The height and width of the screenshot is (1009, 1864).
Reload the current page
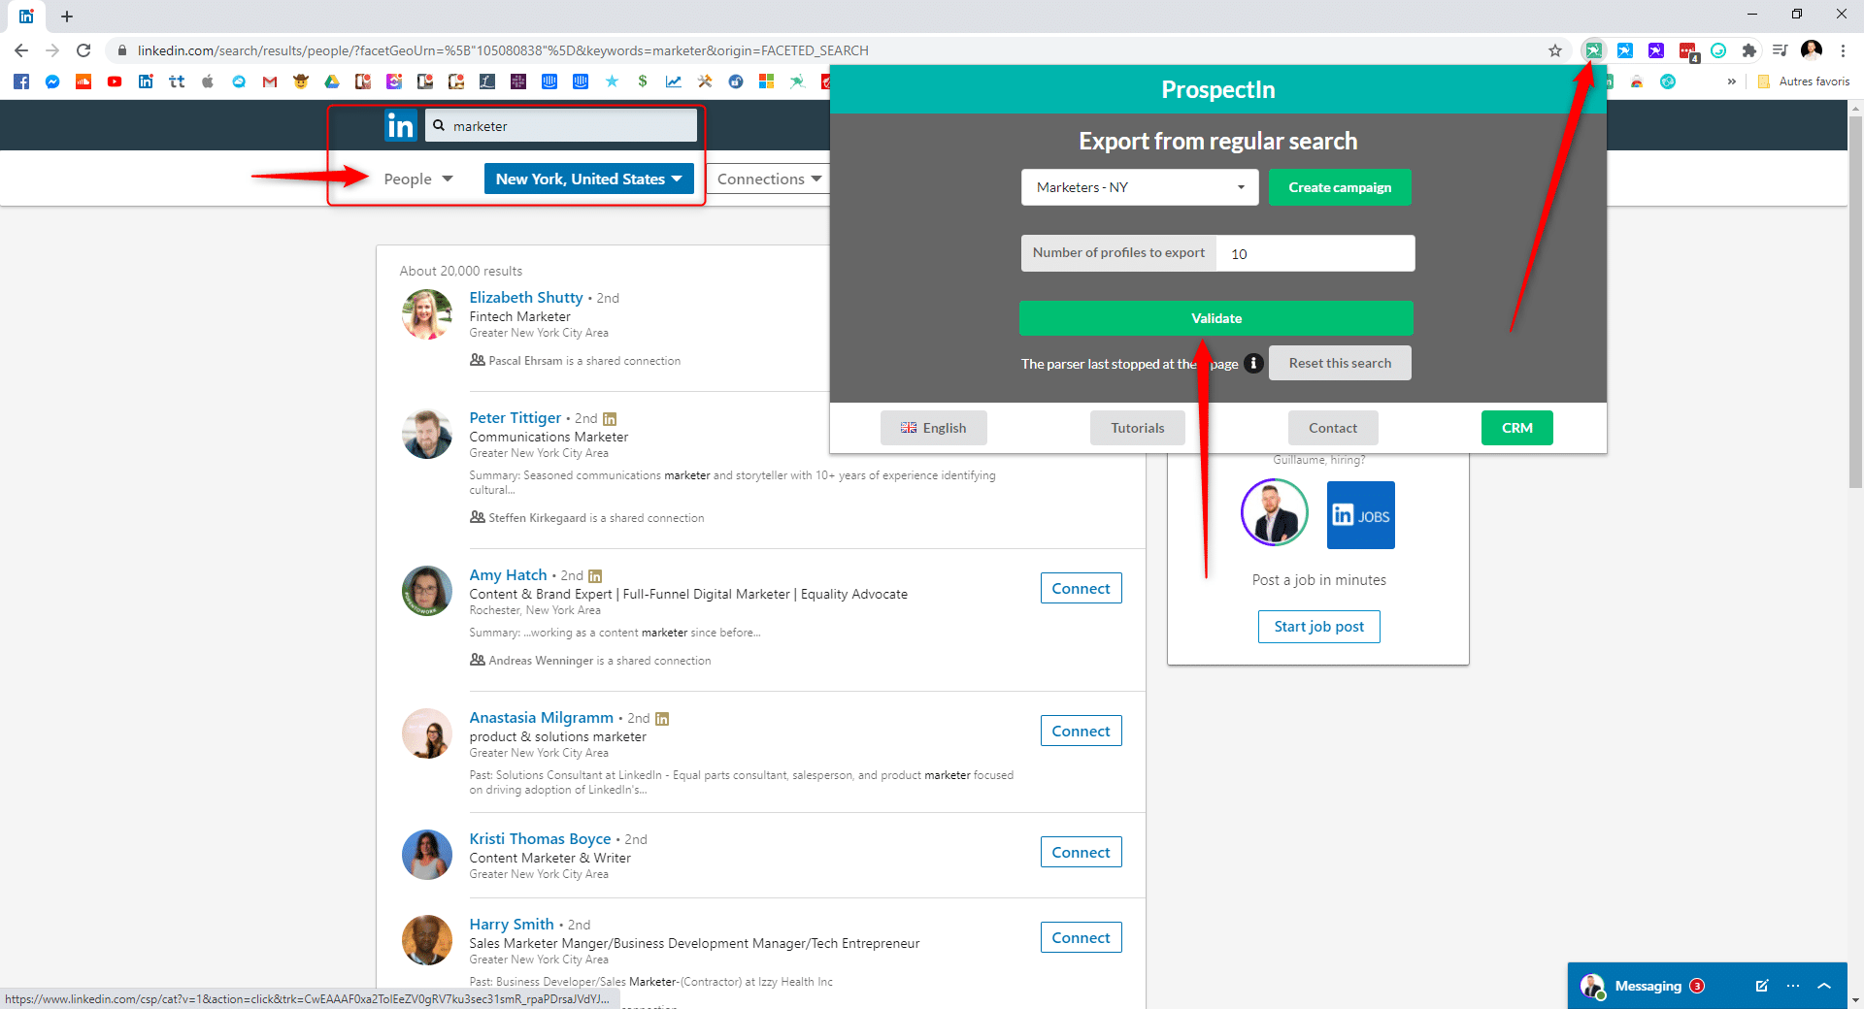pyautogui.click(x=83, y=50)
